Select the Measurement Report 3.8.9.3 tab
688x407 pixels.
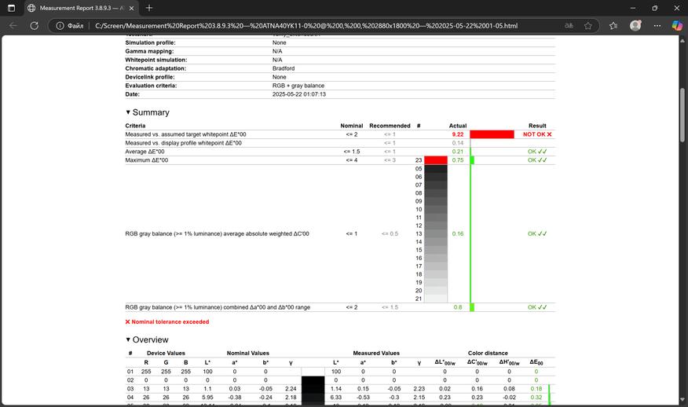click(81, 9)
